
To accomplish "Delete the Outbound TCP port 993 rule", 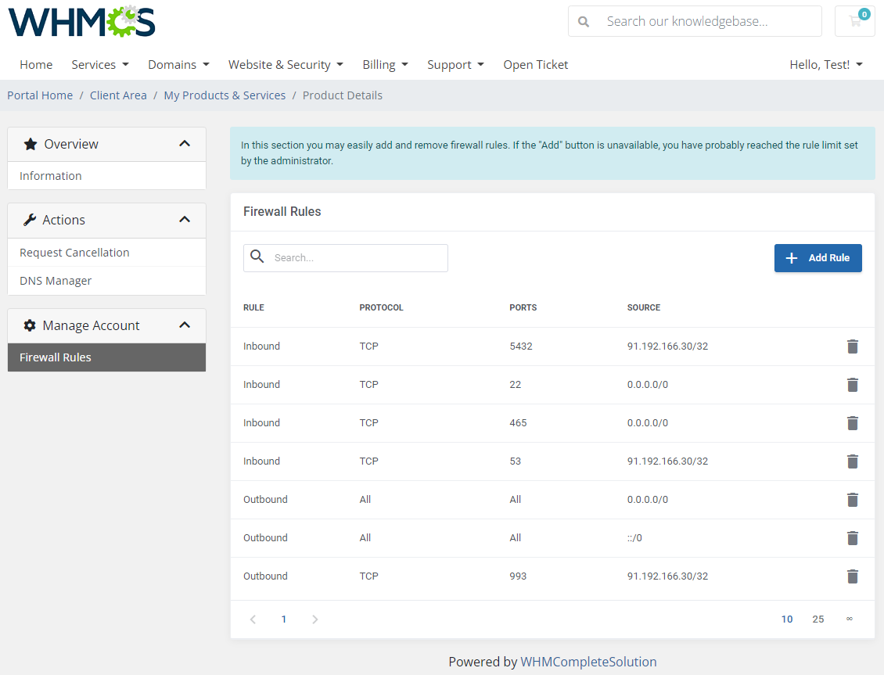I will click(853, 576).
